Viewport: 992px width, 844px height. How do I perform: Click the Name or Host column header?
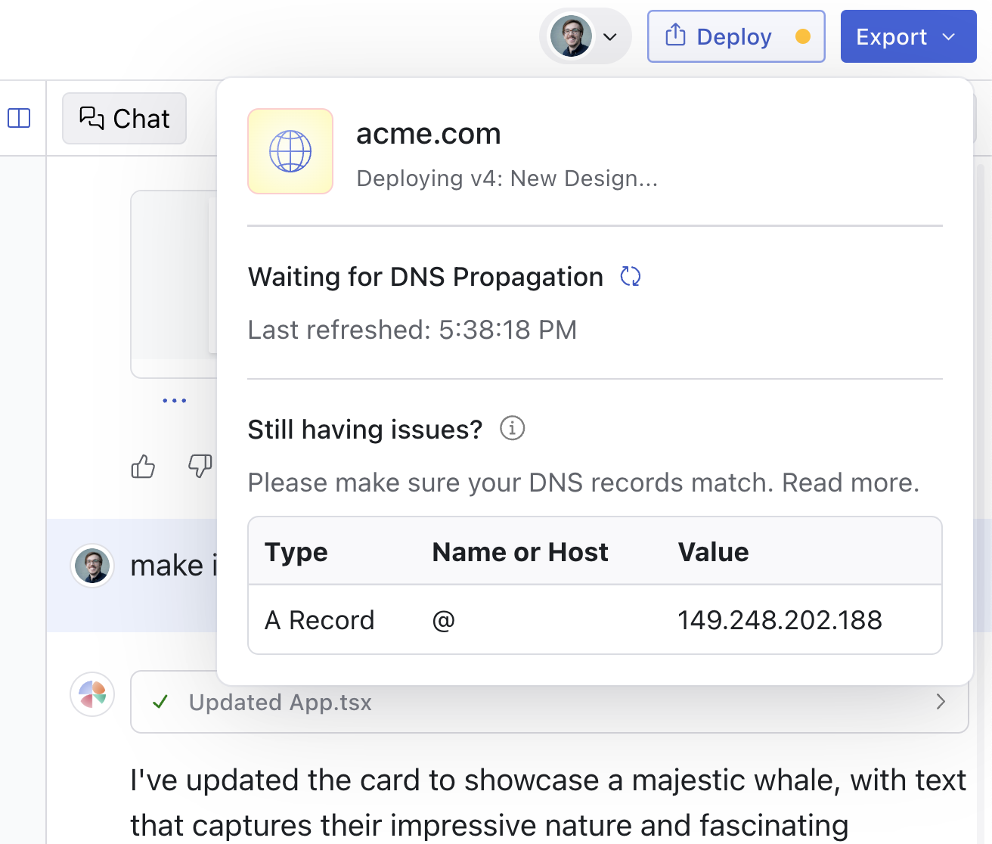point(520,552)
